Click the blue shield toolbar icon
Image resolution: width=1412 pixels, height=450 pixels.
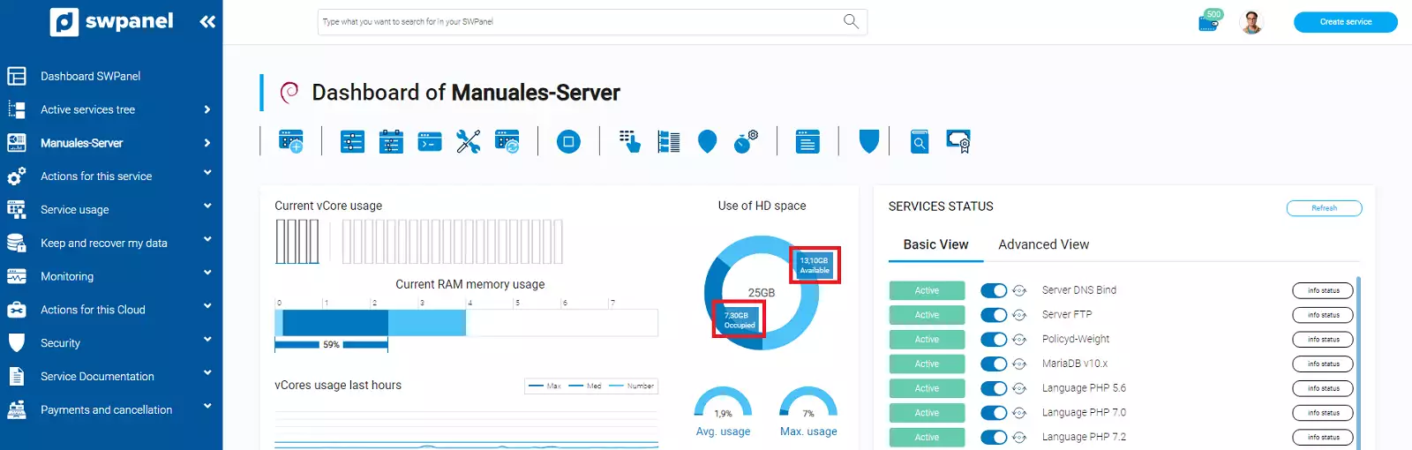(868, 141)
